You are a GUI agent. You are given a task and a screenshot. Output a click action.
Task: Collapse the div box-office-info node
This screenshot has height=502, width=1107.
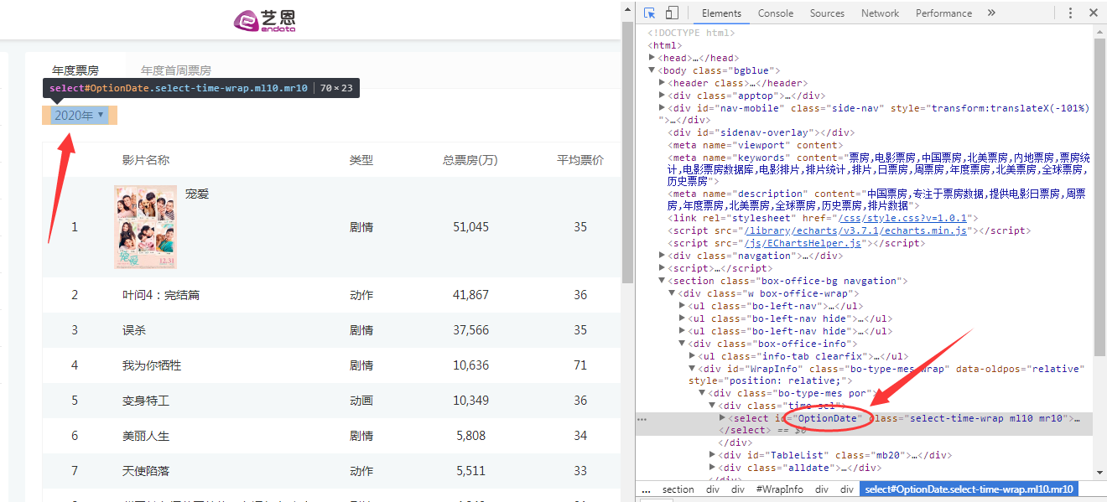tap(683, 344)
